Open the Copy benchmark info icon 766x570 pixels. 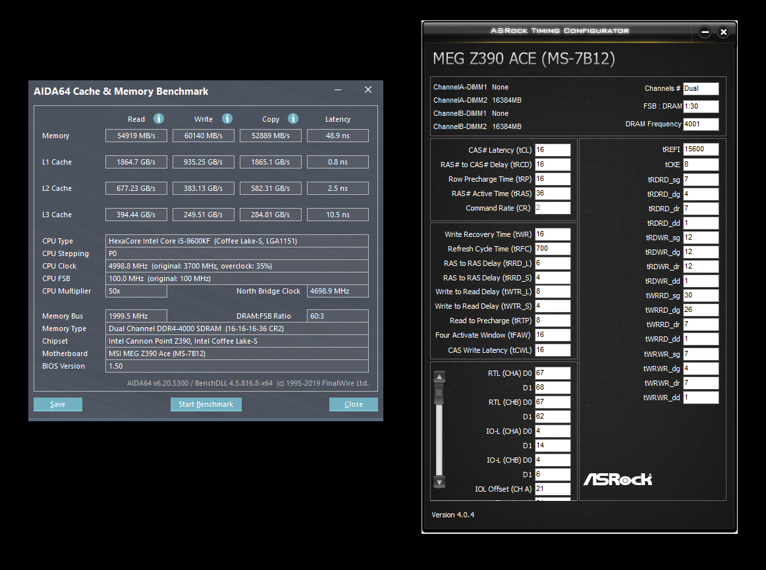coord(293,118)
